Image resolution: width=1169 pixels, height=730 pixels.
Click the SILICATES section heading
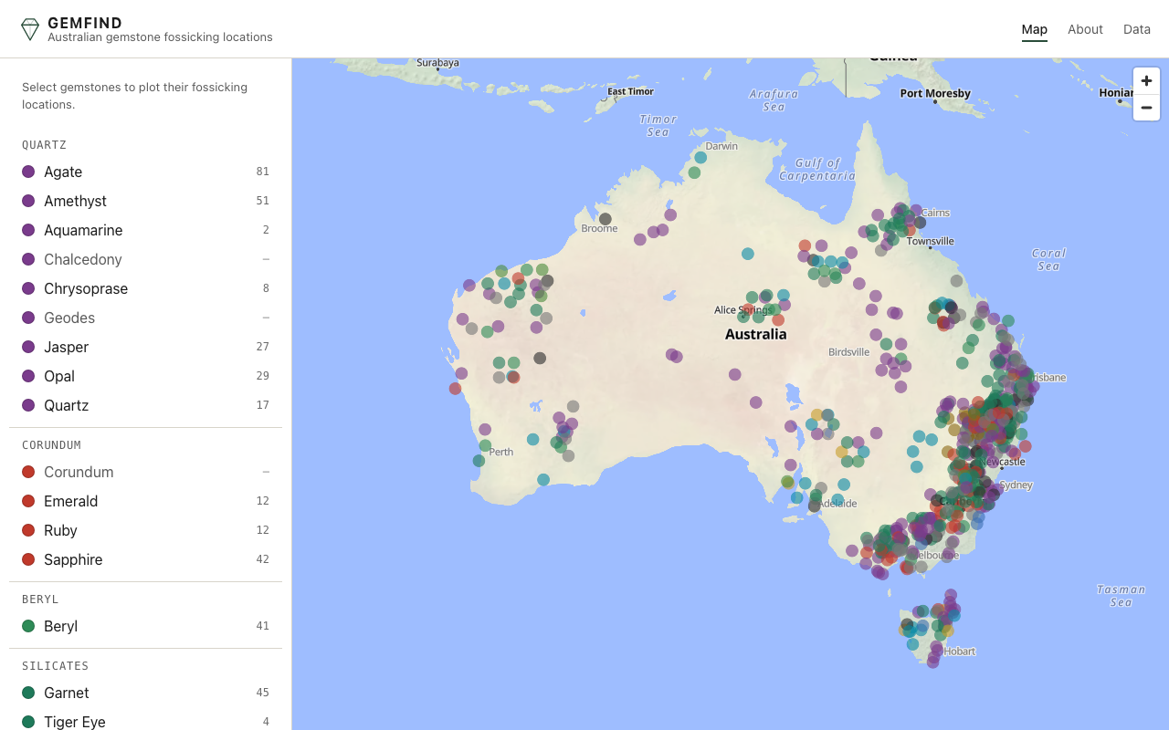tap(56, 666)
